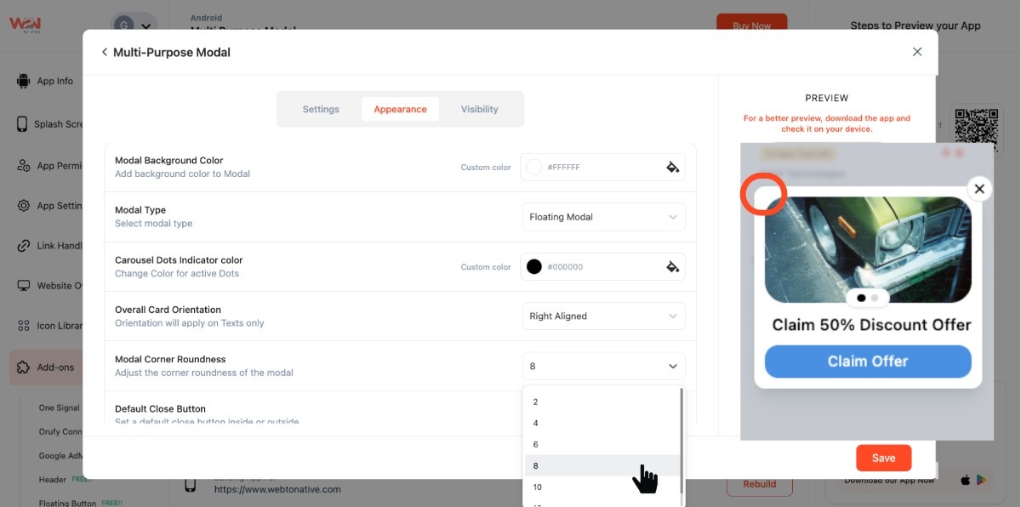Click the Claim Offer button in preview
The image size is (1021, 507).
coord(868,362)
